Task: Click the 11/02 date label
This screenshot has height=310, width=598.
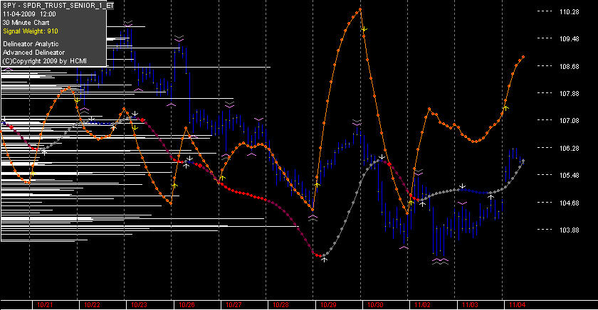Action: click(x=423, y=305)
